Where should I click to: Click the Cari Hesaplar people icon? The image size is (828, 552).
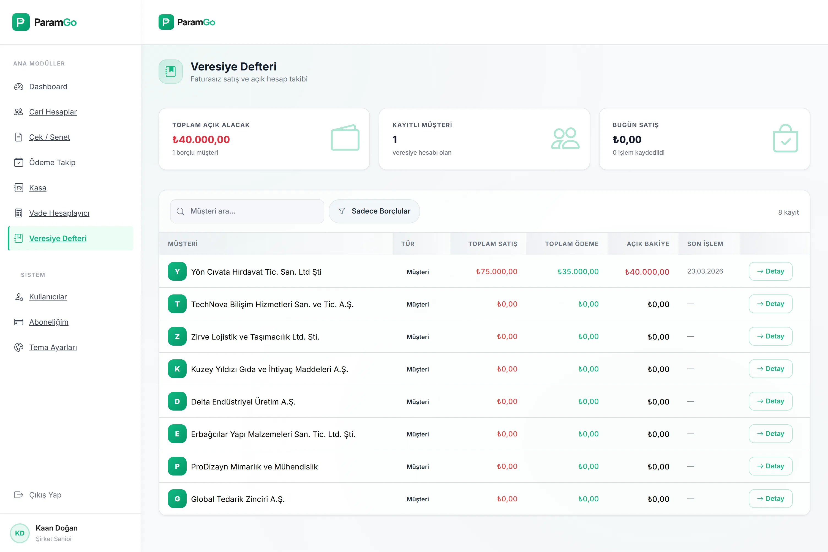pyautogui.click(x=19, y=112)
